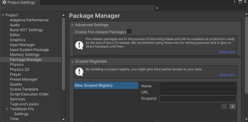Enable Pre-release Packages checkbox
The image size is (248, 122).
coord(129,32)
